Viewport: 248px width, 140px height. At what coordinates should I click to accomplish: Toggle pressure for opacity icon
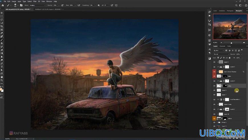click(62, 5)
